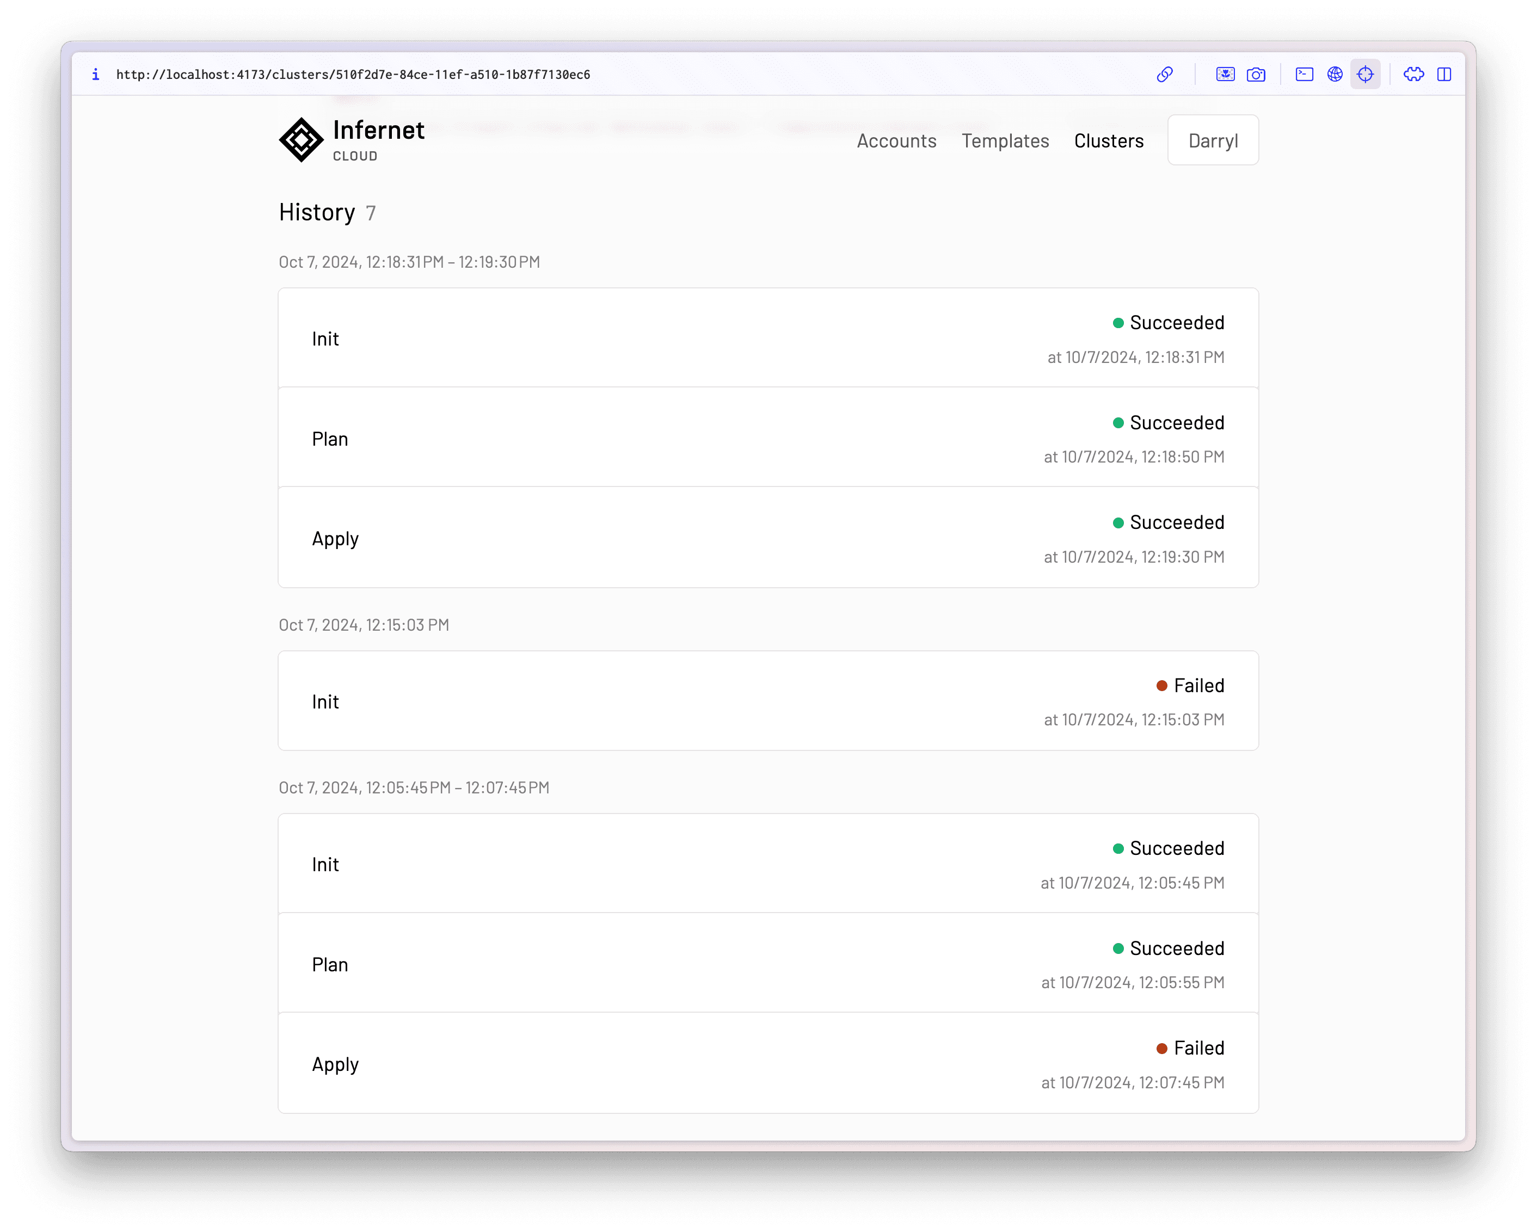Select the Accounts navigation tab

(x=897, y=139)
